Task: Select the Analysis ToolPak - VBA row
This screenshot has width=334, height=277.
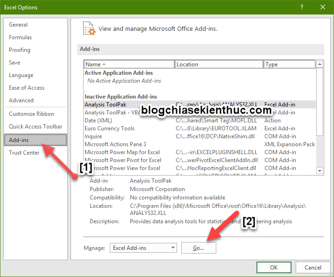Action: [x=200, y=113]
